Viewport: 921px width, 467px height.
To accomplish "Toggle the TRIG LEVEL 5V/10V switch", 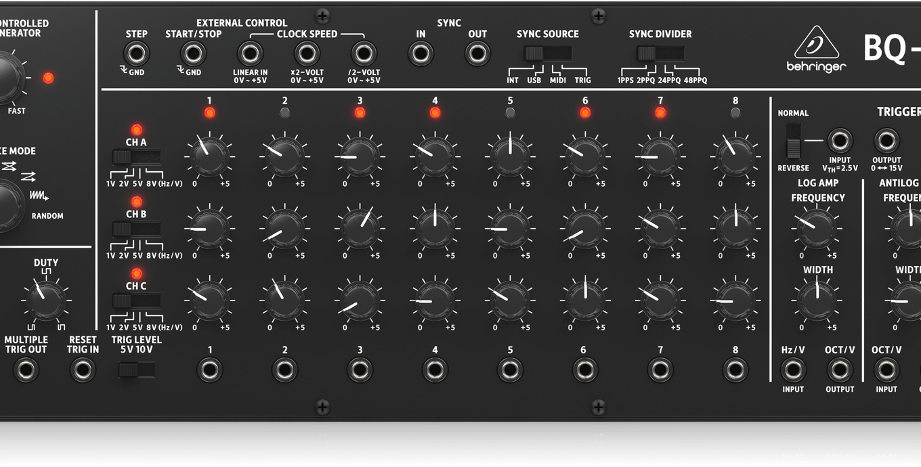I will click(x=136, y=370).
